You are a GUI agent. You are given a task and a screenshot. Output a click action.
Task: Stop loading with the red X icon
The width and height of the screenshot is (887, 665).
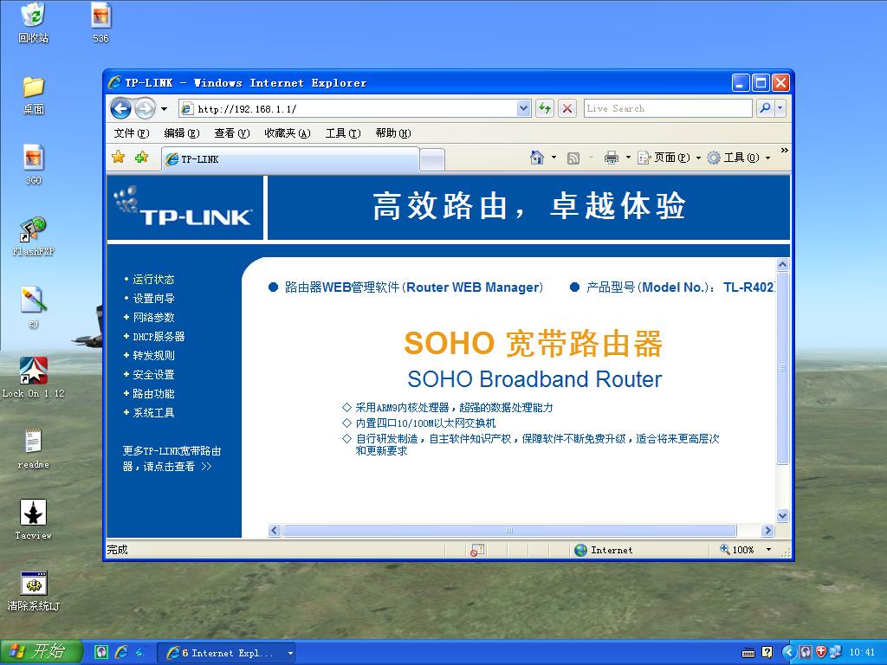567,108
